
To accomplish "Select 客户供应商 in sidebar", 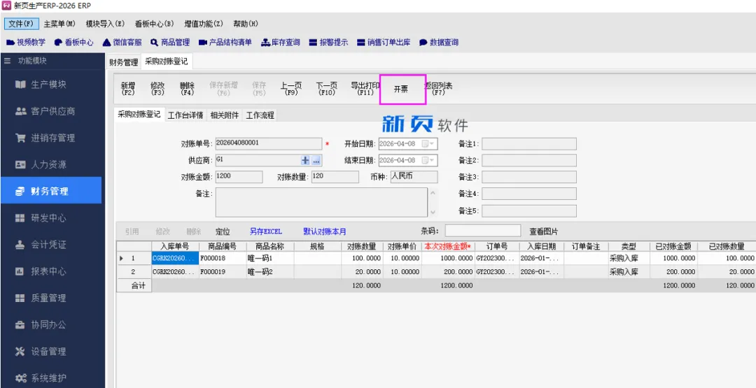I will point(50,111).
